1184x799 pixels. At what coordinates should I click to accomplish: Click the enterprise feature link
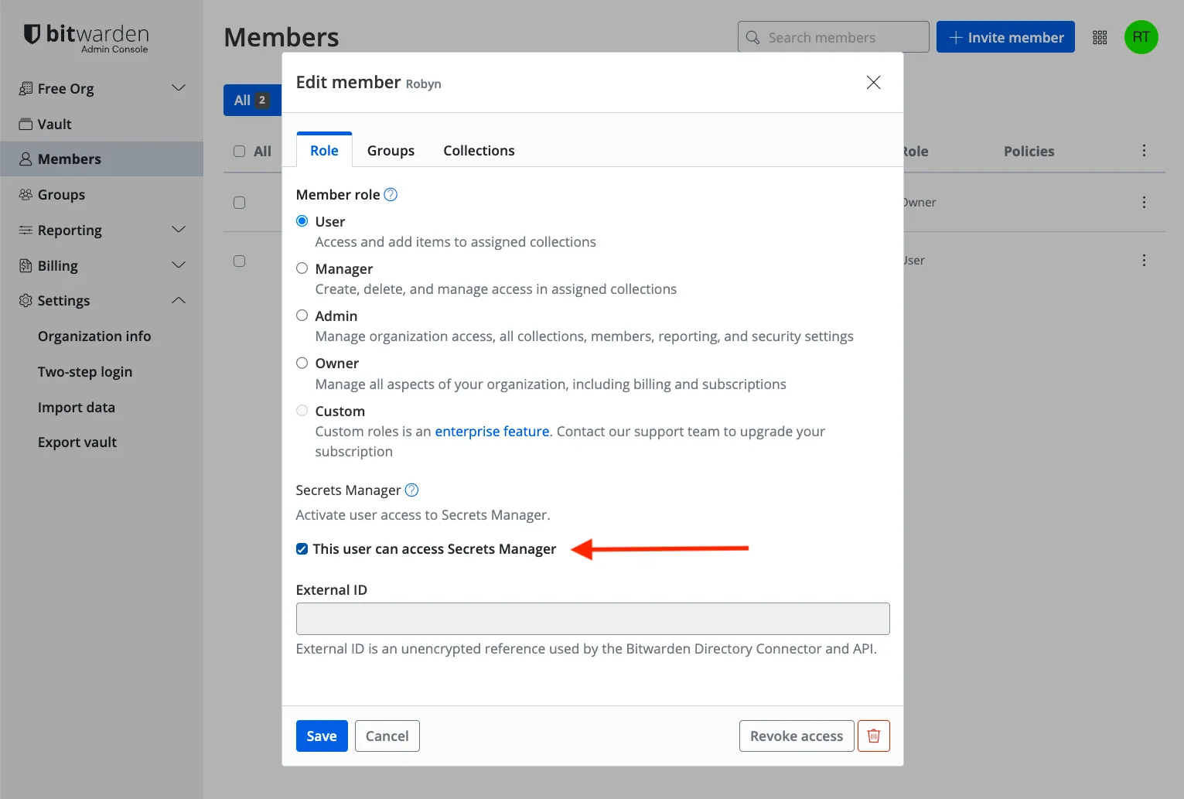click(x=491, y=431)
